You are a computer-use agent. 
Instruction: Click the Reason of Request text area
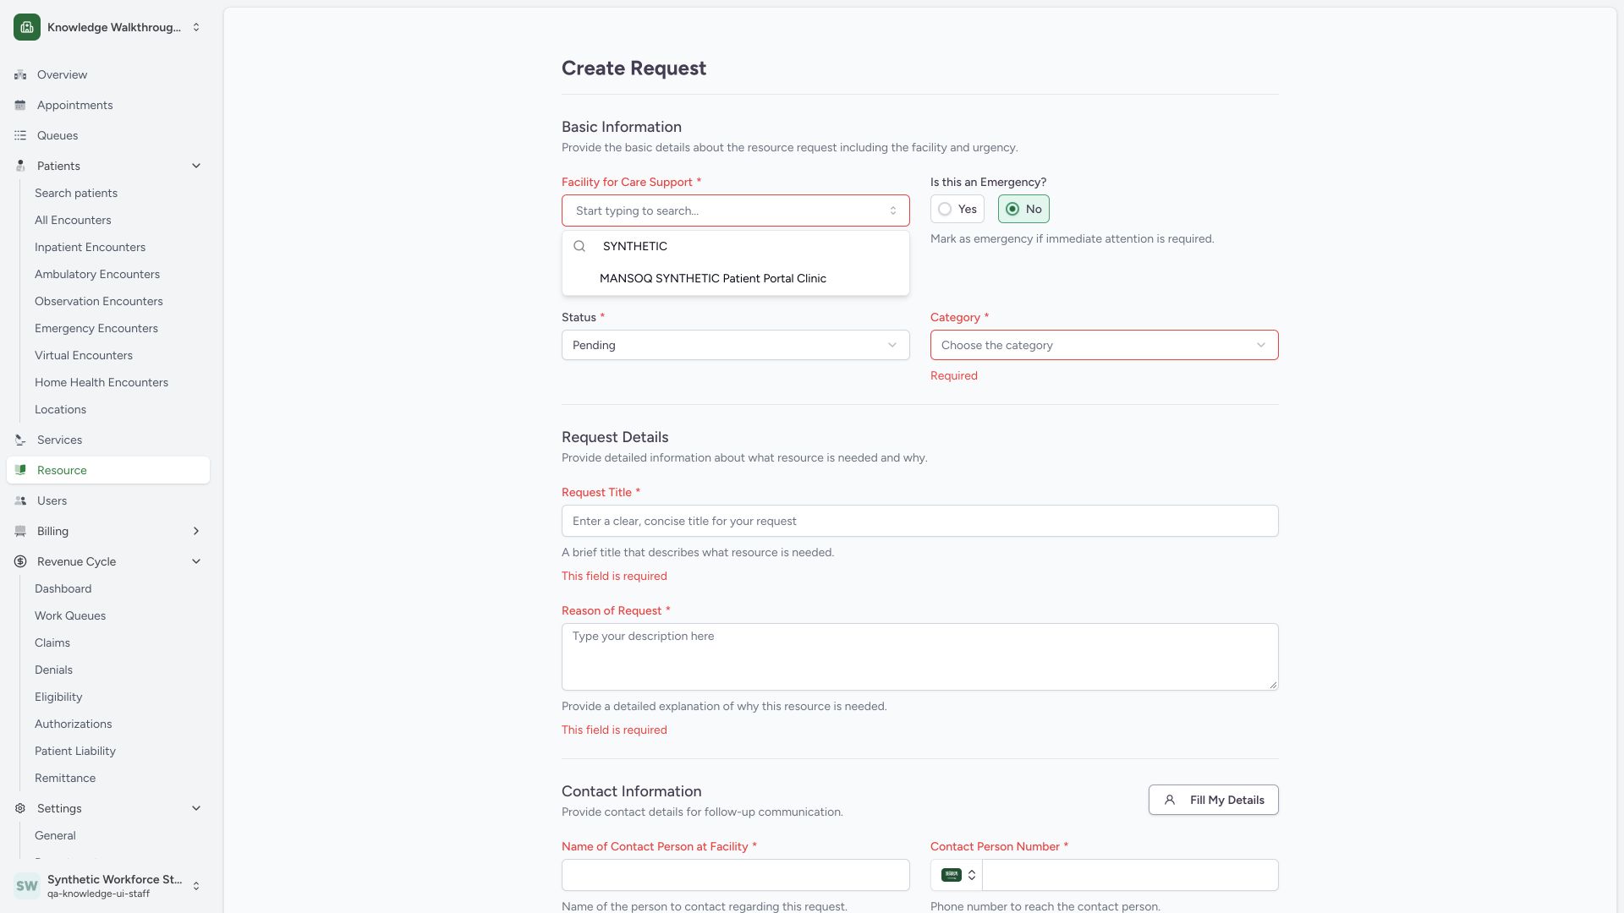tap(920, 657)
